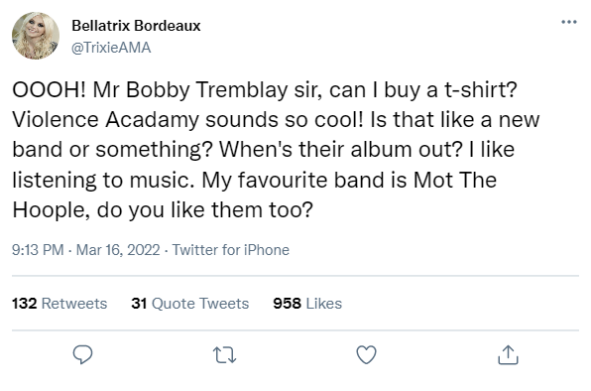
Task: Click the Mar 16, 2022 date
Action: [118, 250]
